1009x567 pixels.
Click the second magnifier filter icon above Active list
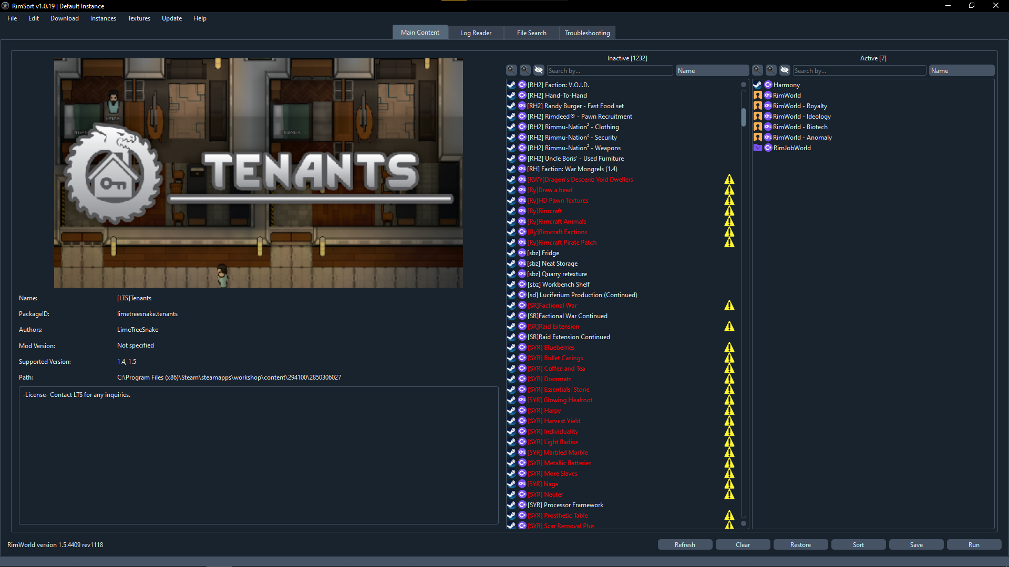[x=771, y=70]
